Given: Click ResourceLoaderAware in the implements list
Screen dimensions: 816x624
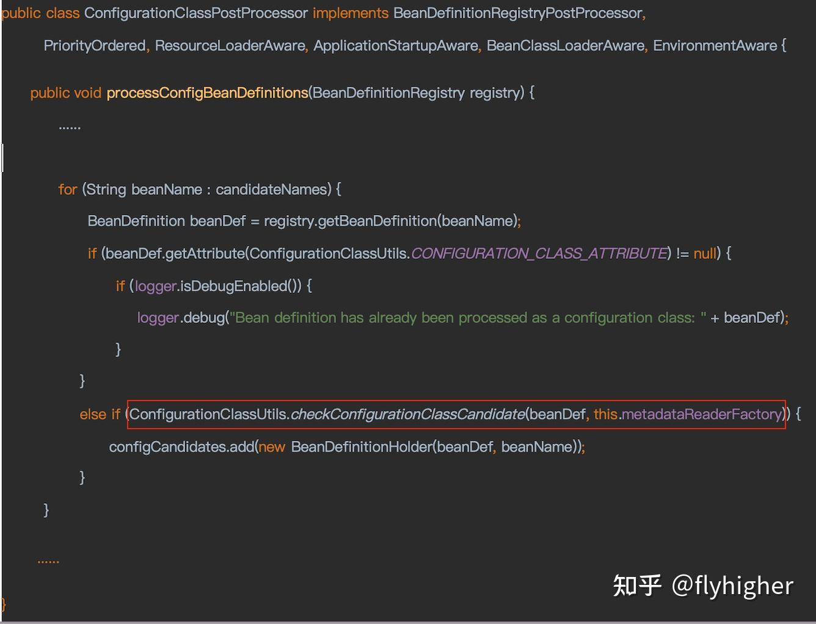Looking at the screenshot, I should [x=230, y=46].
